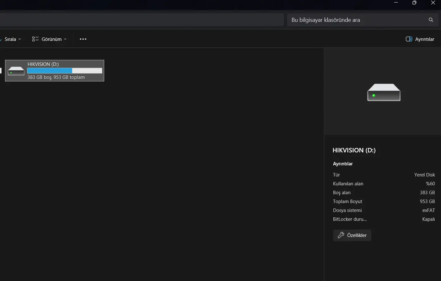Click the wrench icon on Özellikler
The width and height of the screenshot is (441, 281).
(x=341, y=235)
